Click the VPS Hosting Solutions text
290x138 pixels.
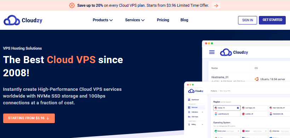(22, 48)
